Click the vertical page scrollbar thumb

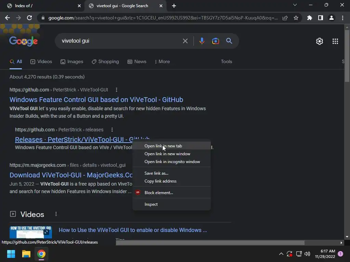pyautogui.click(x=347, y=56)
